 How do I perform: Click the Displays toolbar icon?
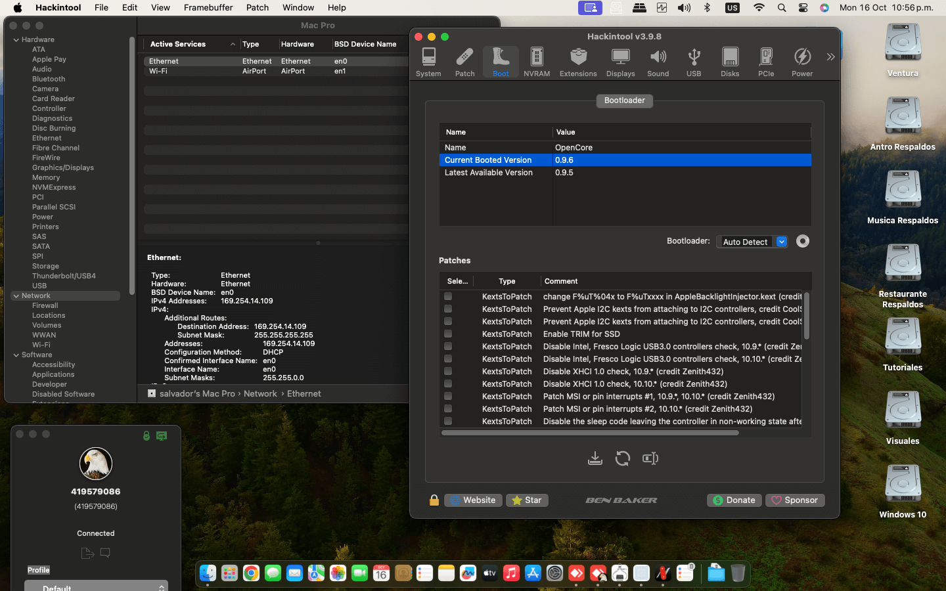point(620,62)
